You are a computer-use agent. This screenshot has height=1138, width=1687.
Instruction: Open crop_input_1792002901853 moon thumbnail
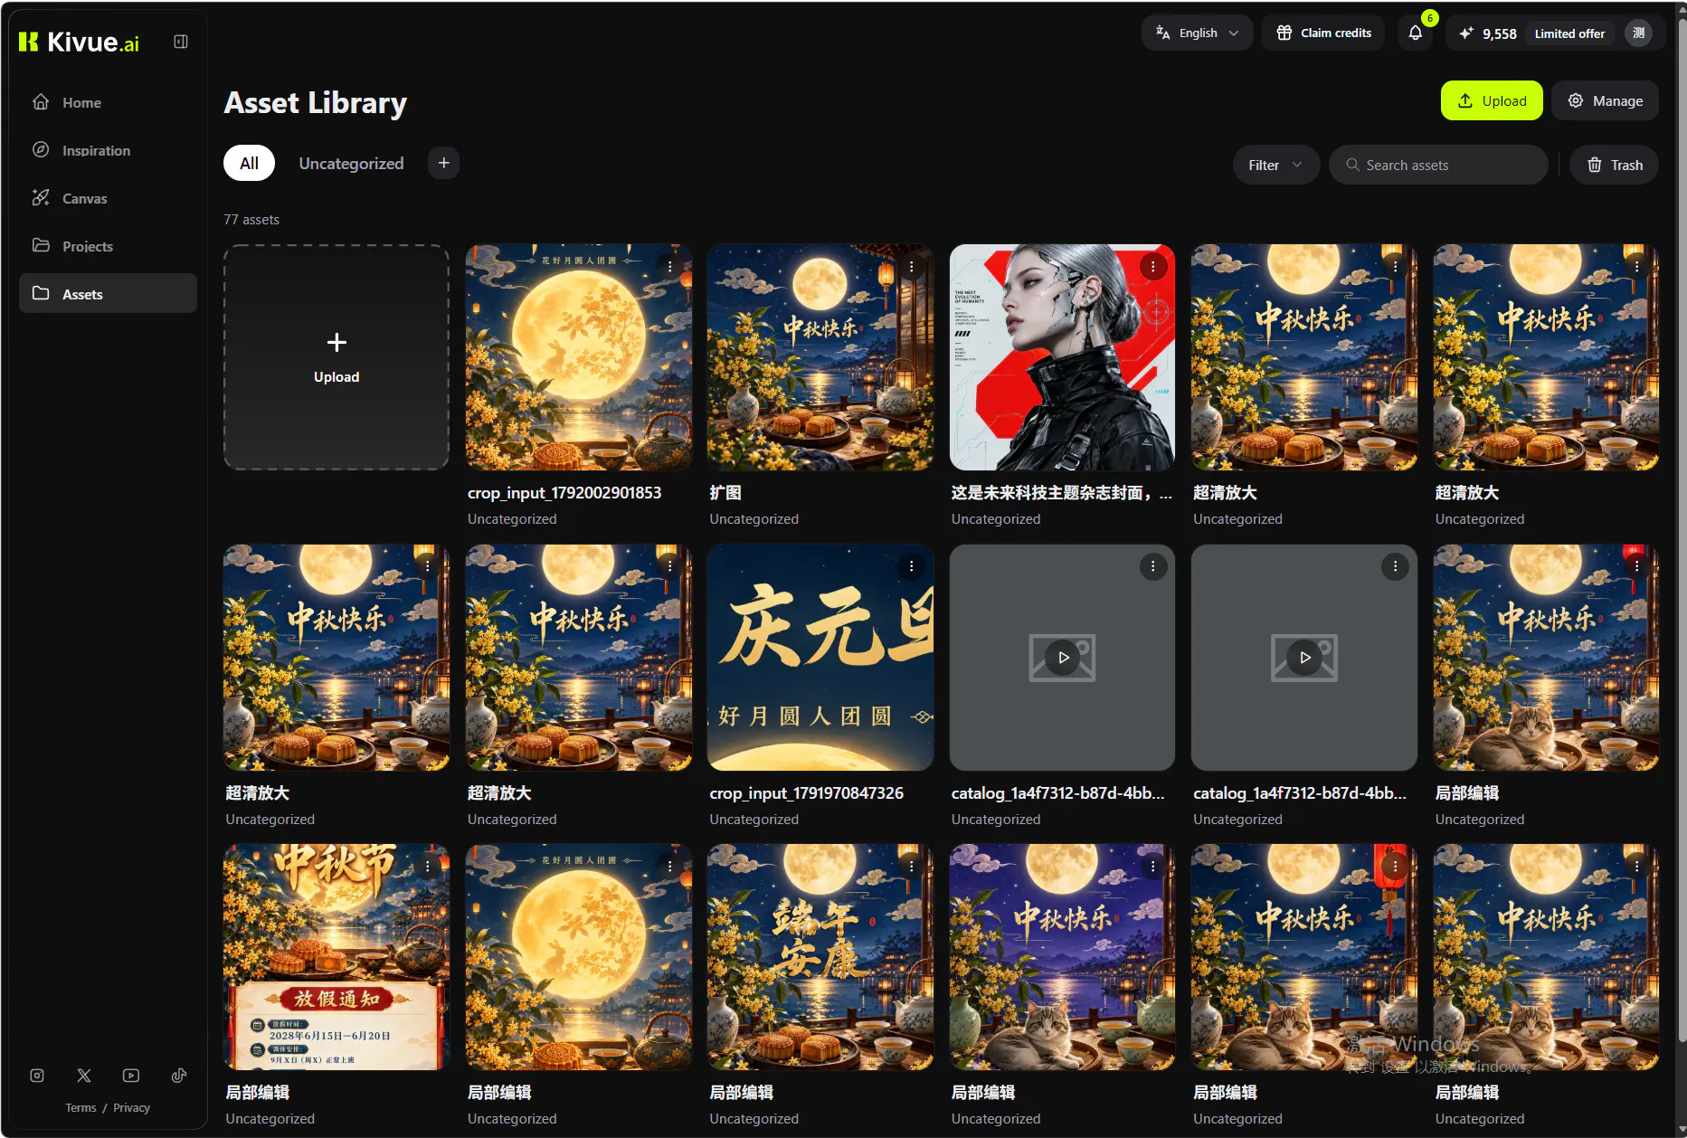click(579, 357)
